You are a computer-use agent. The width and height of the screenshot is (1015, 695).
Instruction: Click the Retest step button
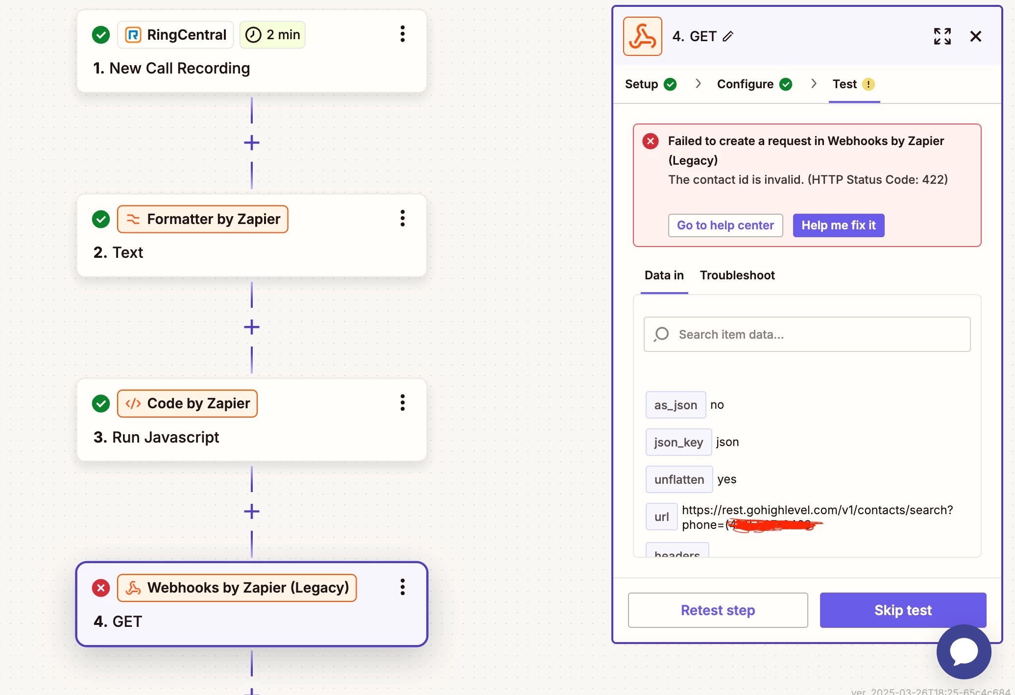tap(718, 610)
